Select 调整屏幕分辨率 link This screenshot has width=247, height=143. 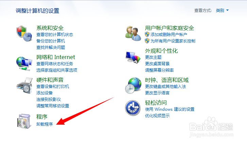(159, 70)
